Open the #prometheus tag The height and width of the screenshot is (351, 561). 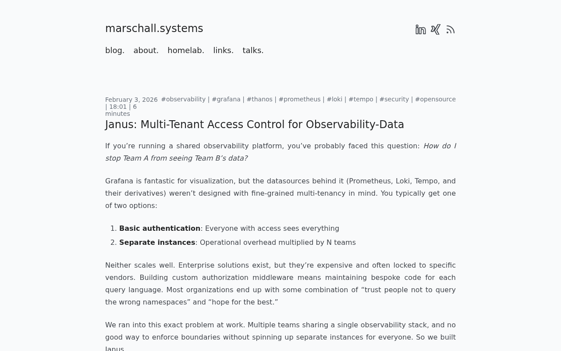point(299,99)
